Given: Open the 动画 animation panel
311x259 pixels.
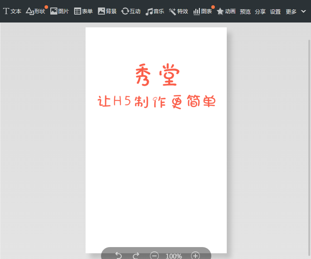Looking at the screenshot, I should 226,11.
